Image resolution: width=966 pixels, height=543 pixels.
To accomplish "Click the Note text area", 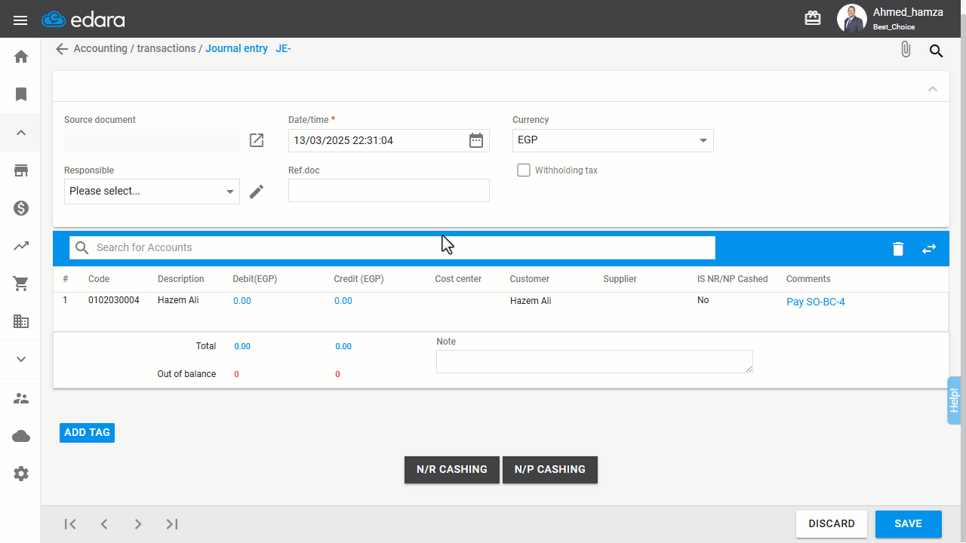I will click(595, 361).
